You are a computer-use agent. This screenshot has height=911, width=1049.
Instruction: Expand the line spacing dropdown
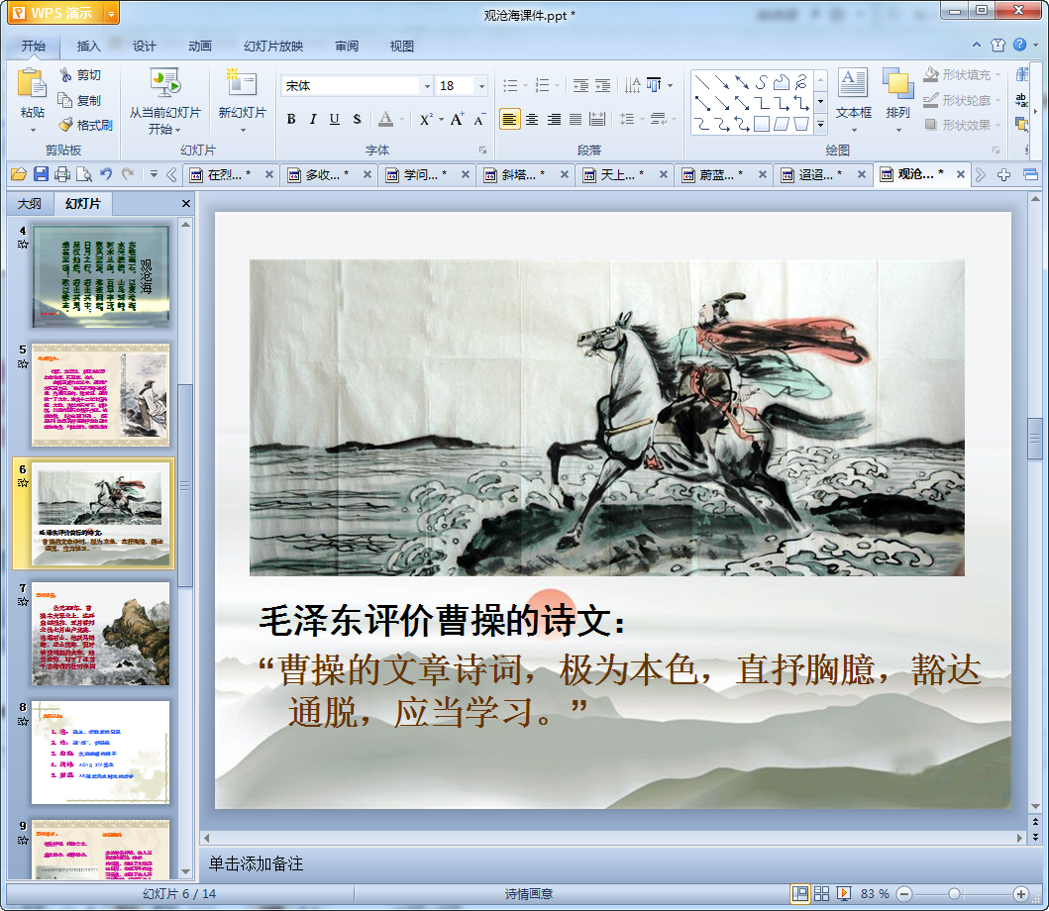pyautogui.click(x=643, y=120)
